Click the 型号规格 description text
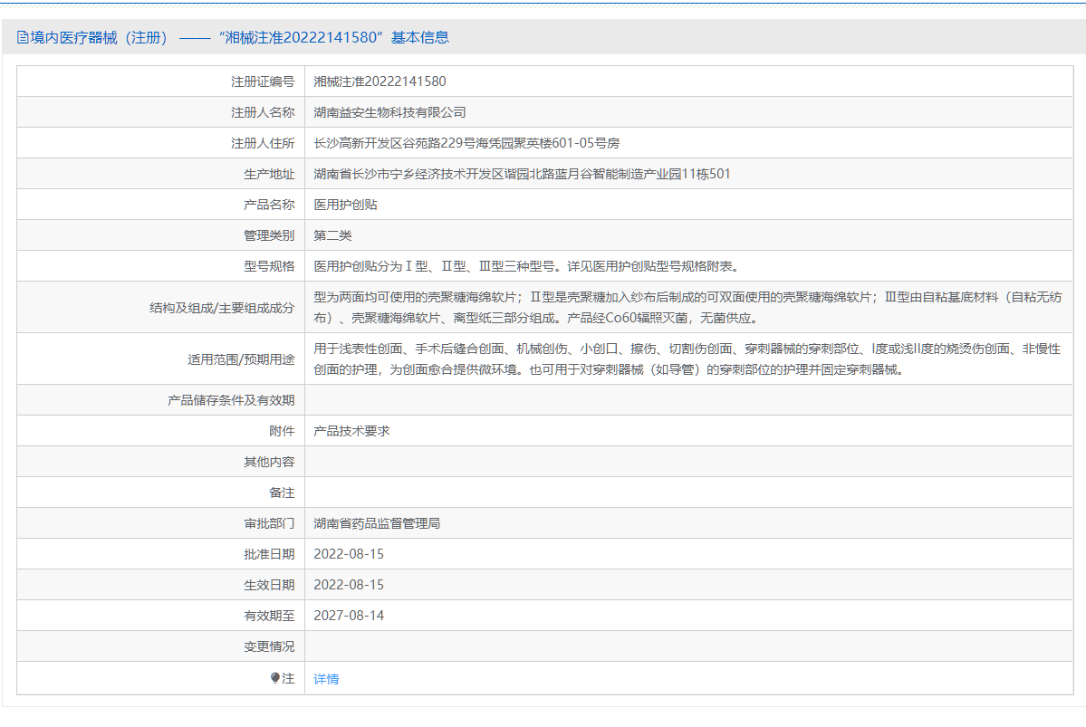Screen dimensions: 1086x727 [525, 266]
